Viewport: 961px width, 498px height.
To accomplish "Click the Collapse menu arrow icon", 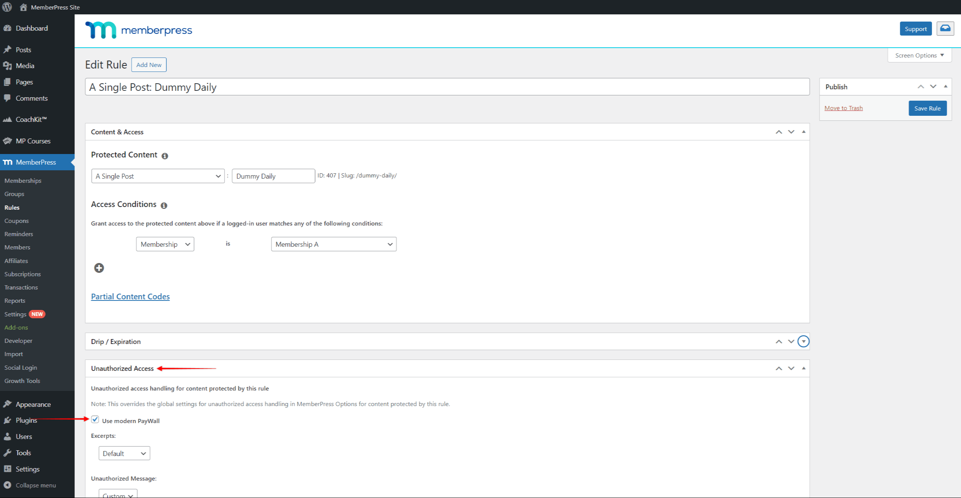I will 7,485.
